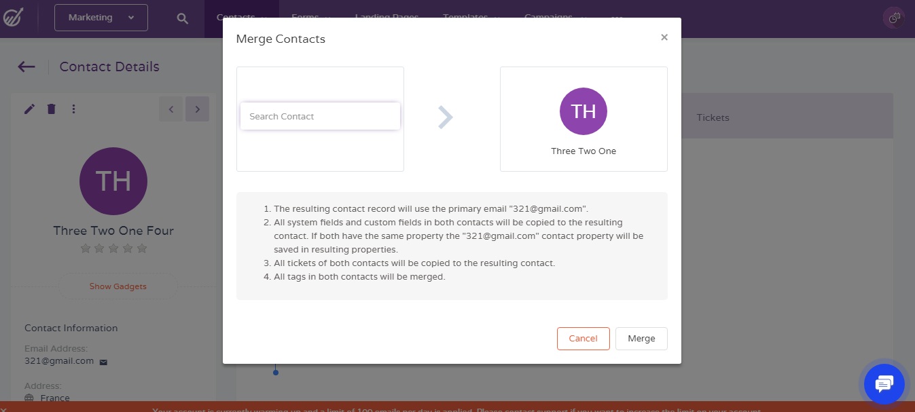Go back using the left arrow
This screenshot has width=915, height=412.
tap(26, 67)
